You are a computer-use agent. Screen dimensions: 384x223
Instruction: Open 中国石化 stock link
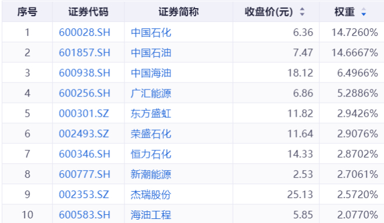click(151, 33)
